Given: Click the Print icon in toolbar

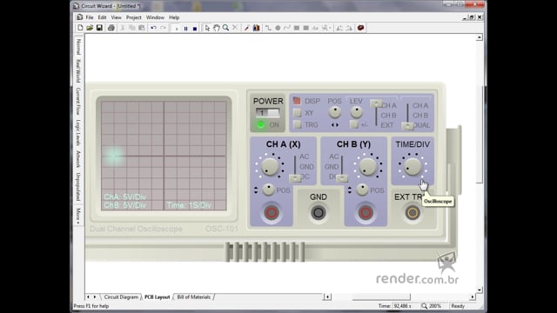Looking at the screenshot, I should pos(111,28).
